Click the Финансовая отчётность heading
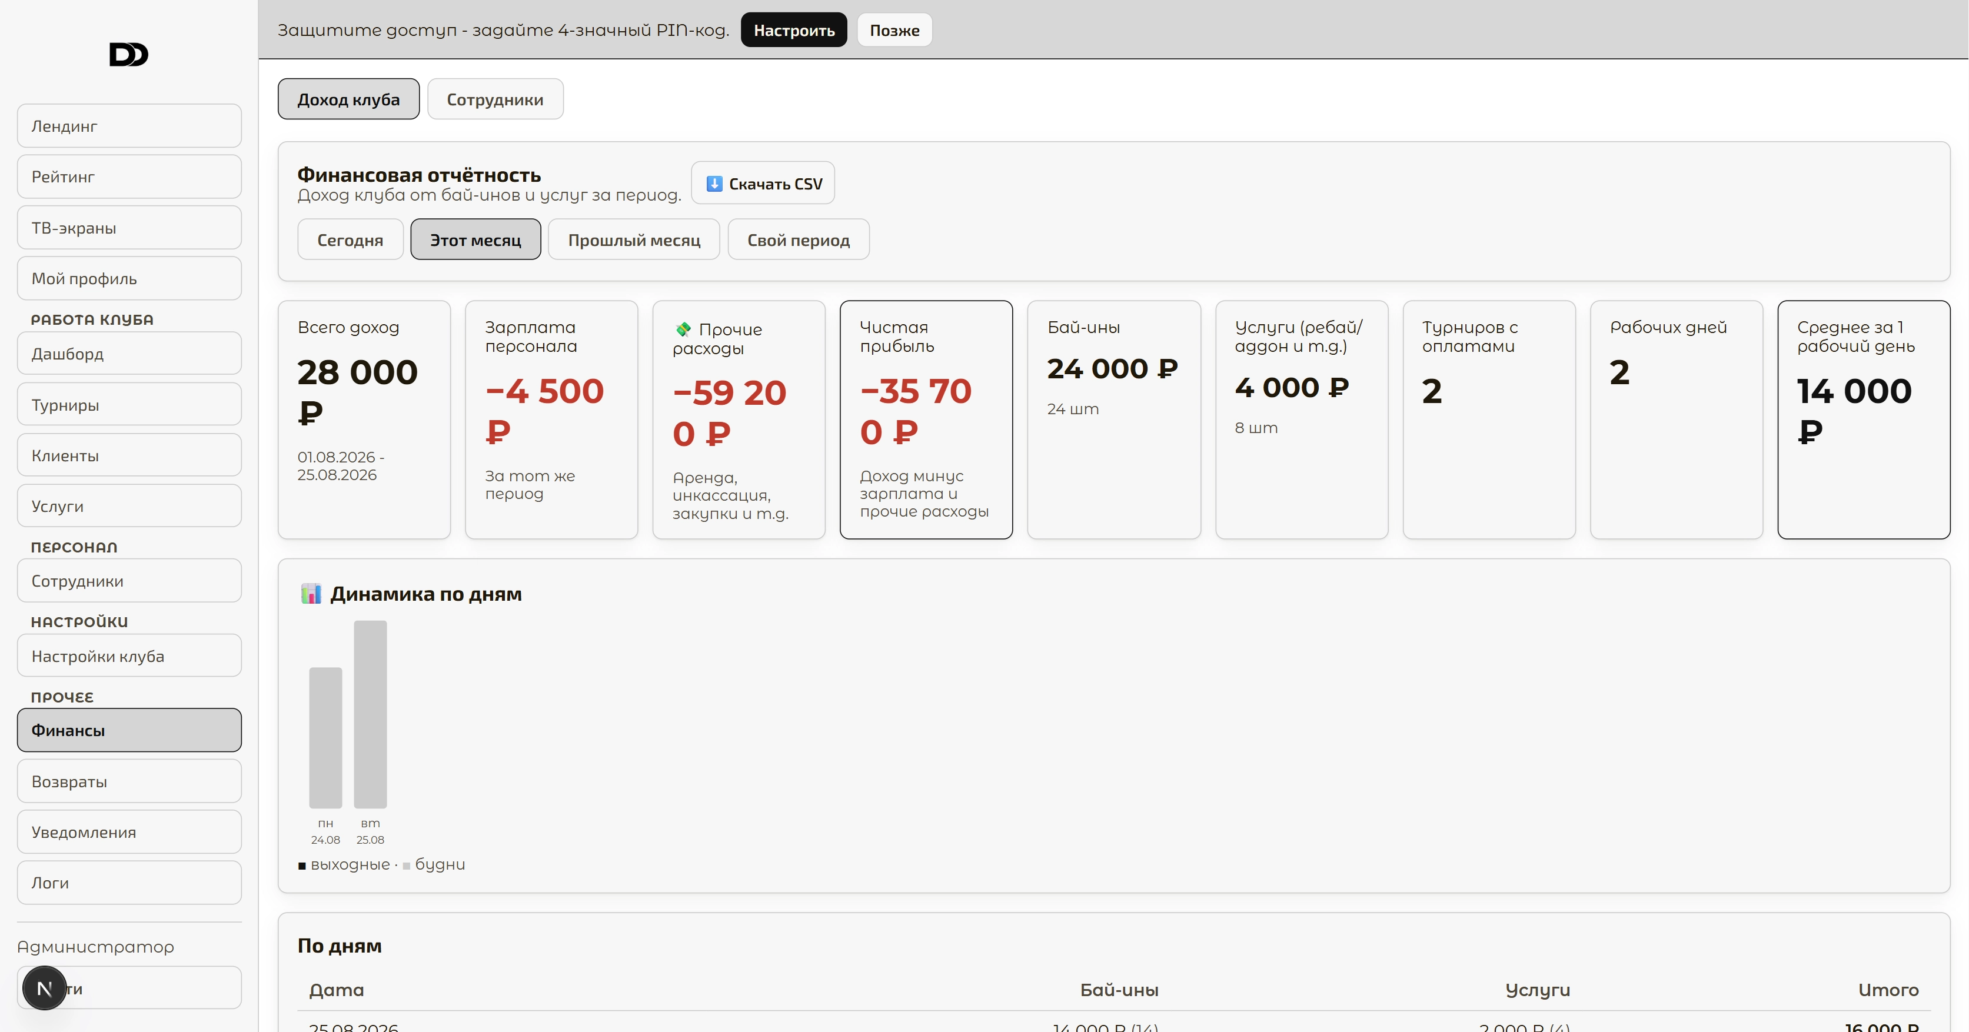 click(419, 175)
